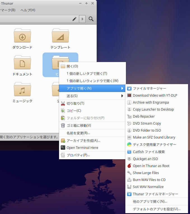Click the properties icon beside プロパティ(P)

[63, 155]
